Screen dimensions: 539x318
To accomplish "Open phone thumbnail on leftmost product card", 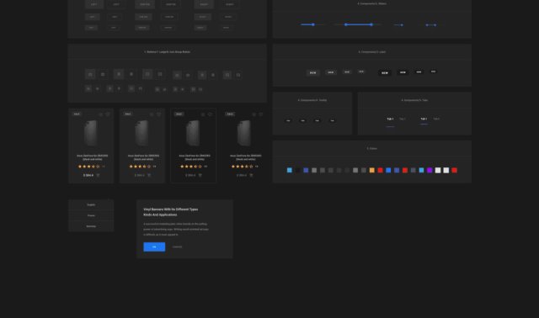I will [x=91, y=133].
